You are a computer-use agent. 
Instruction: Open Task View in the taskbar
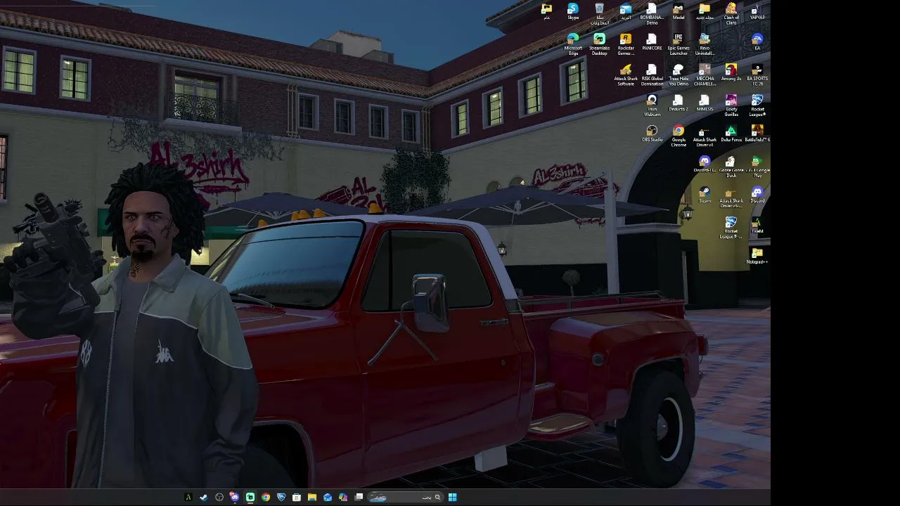pyautogui.click(x=359, y=498)
